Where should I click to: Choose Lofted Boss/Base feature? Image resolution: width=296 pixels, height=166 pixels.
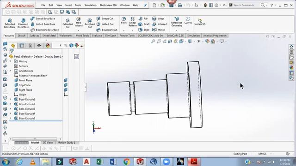click(43, 24)
